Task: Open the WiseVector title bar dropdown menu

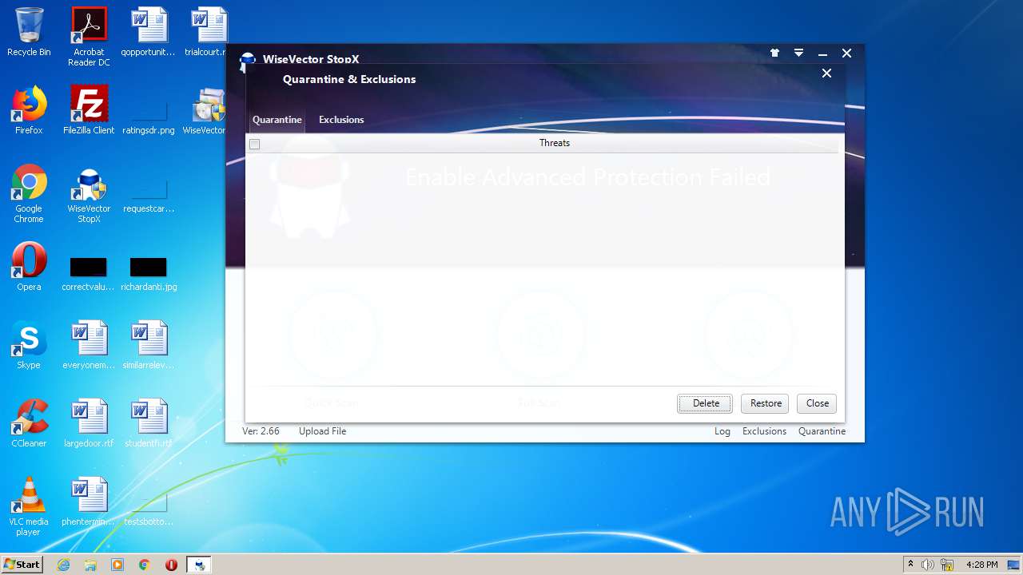Action: (x=798, y=53)
